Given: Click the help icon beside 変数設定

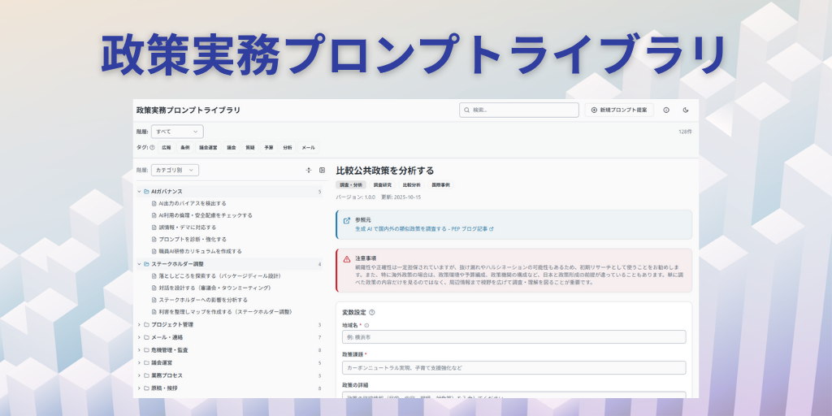Looking at the screenshot, I should [x=372, y=312].
